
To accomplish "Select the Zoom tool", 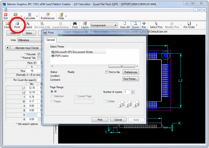I will pyautogui.click(x=135, y=25).
